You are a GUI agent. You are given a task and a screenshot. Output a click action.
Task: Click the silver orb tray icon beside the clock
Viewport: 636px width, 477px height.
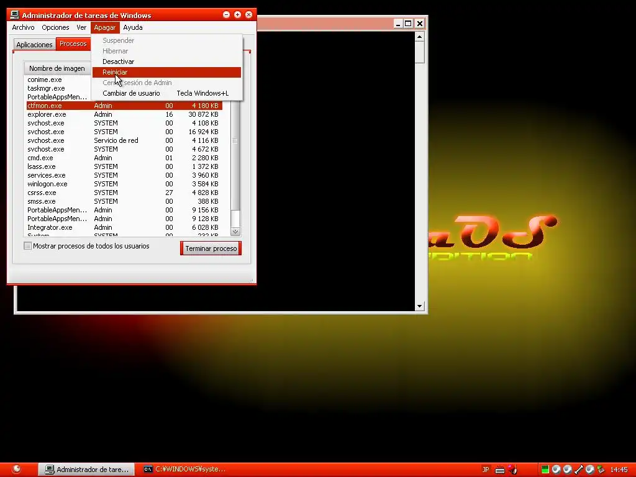pyautogui.click(x=590, y=470)
